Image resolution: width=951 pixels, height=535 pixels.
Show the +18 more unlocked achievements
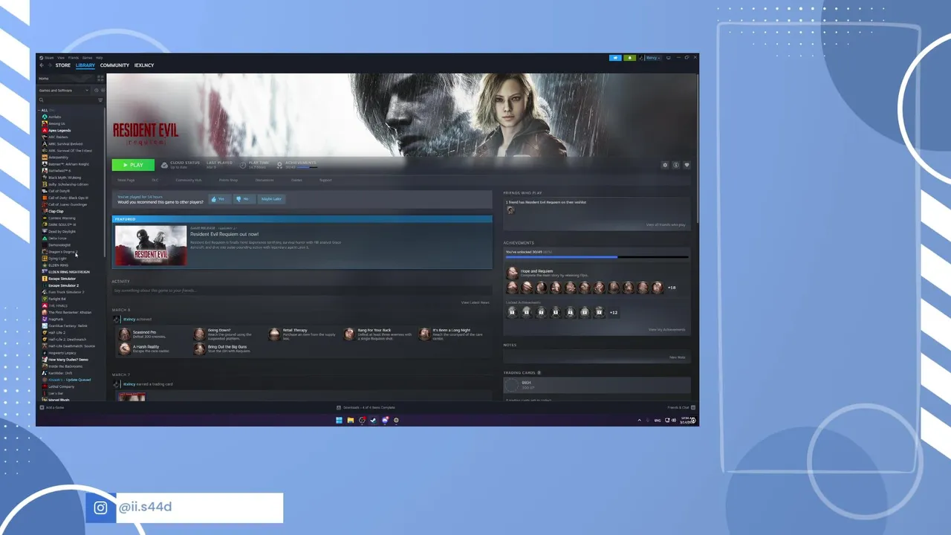pos(672,288)
